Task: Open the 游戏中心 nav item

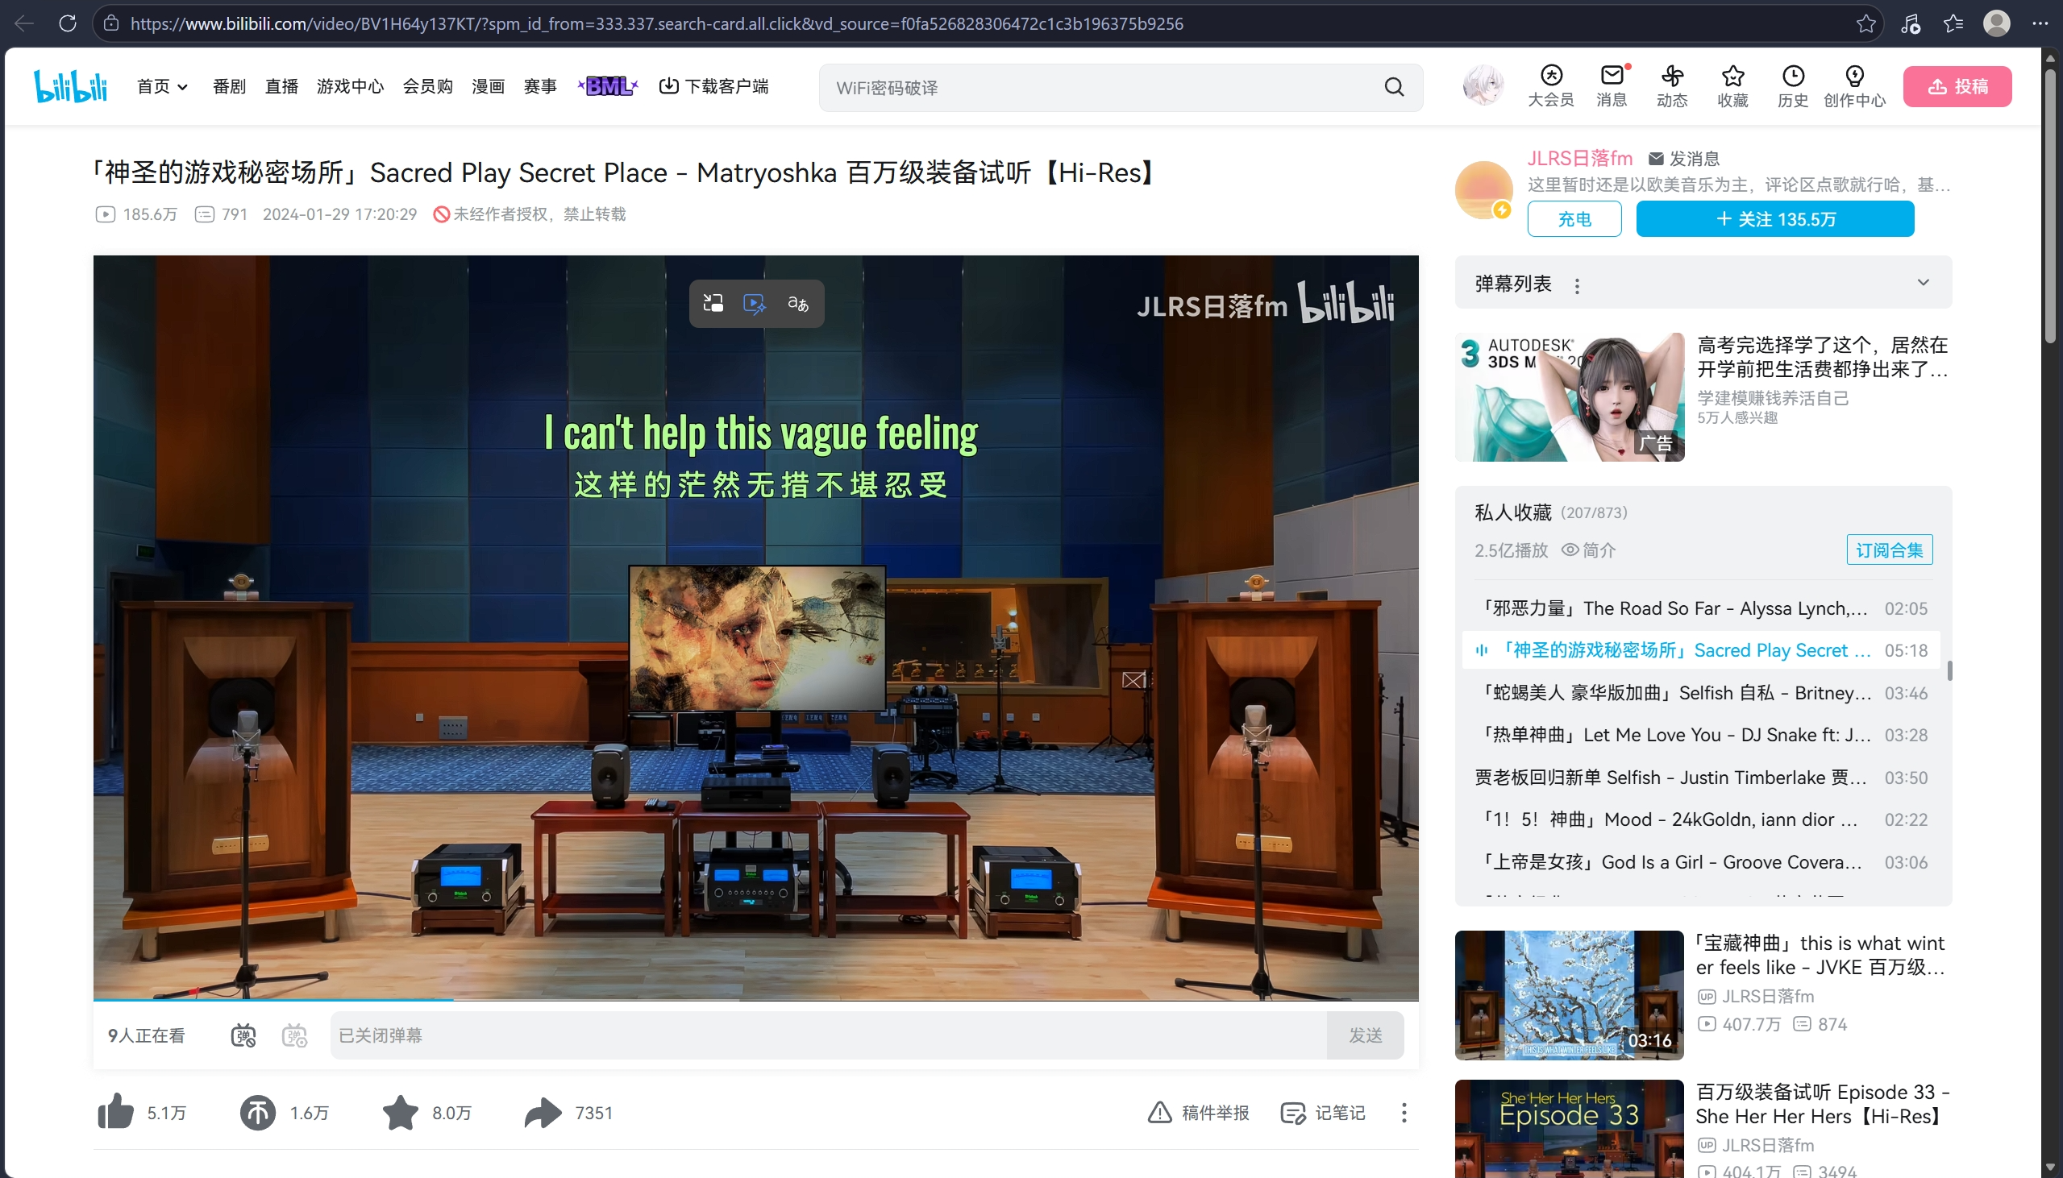Action: click(350, 86)
